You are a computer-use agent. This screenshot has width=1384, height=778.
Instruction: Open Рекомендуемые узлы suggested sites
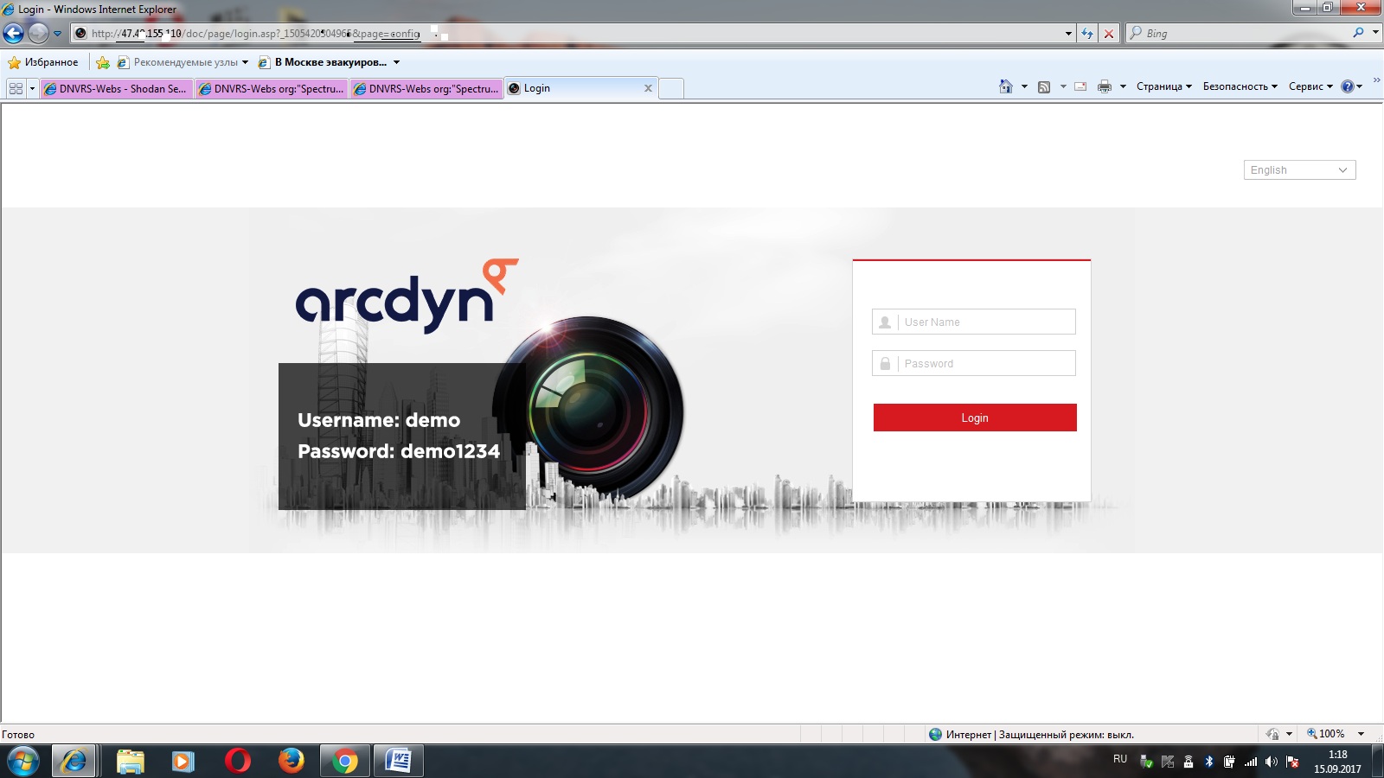pos(183,62)
